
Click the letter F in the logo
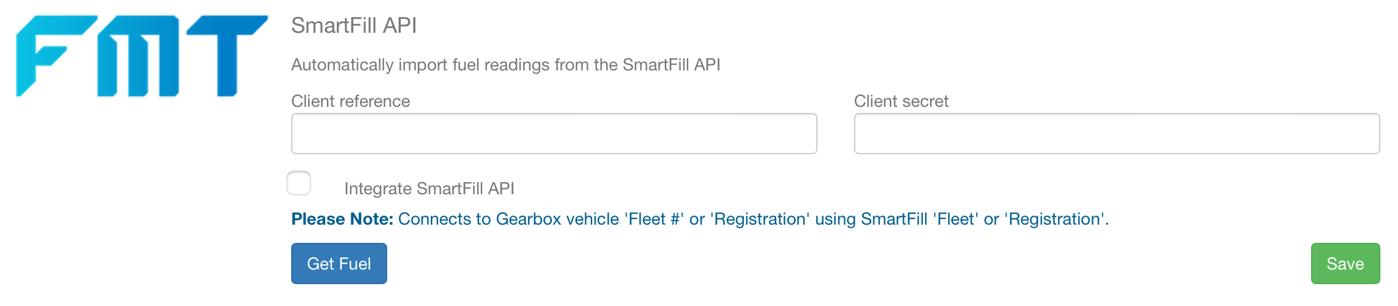[x=56, y=56]
